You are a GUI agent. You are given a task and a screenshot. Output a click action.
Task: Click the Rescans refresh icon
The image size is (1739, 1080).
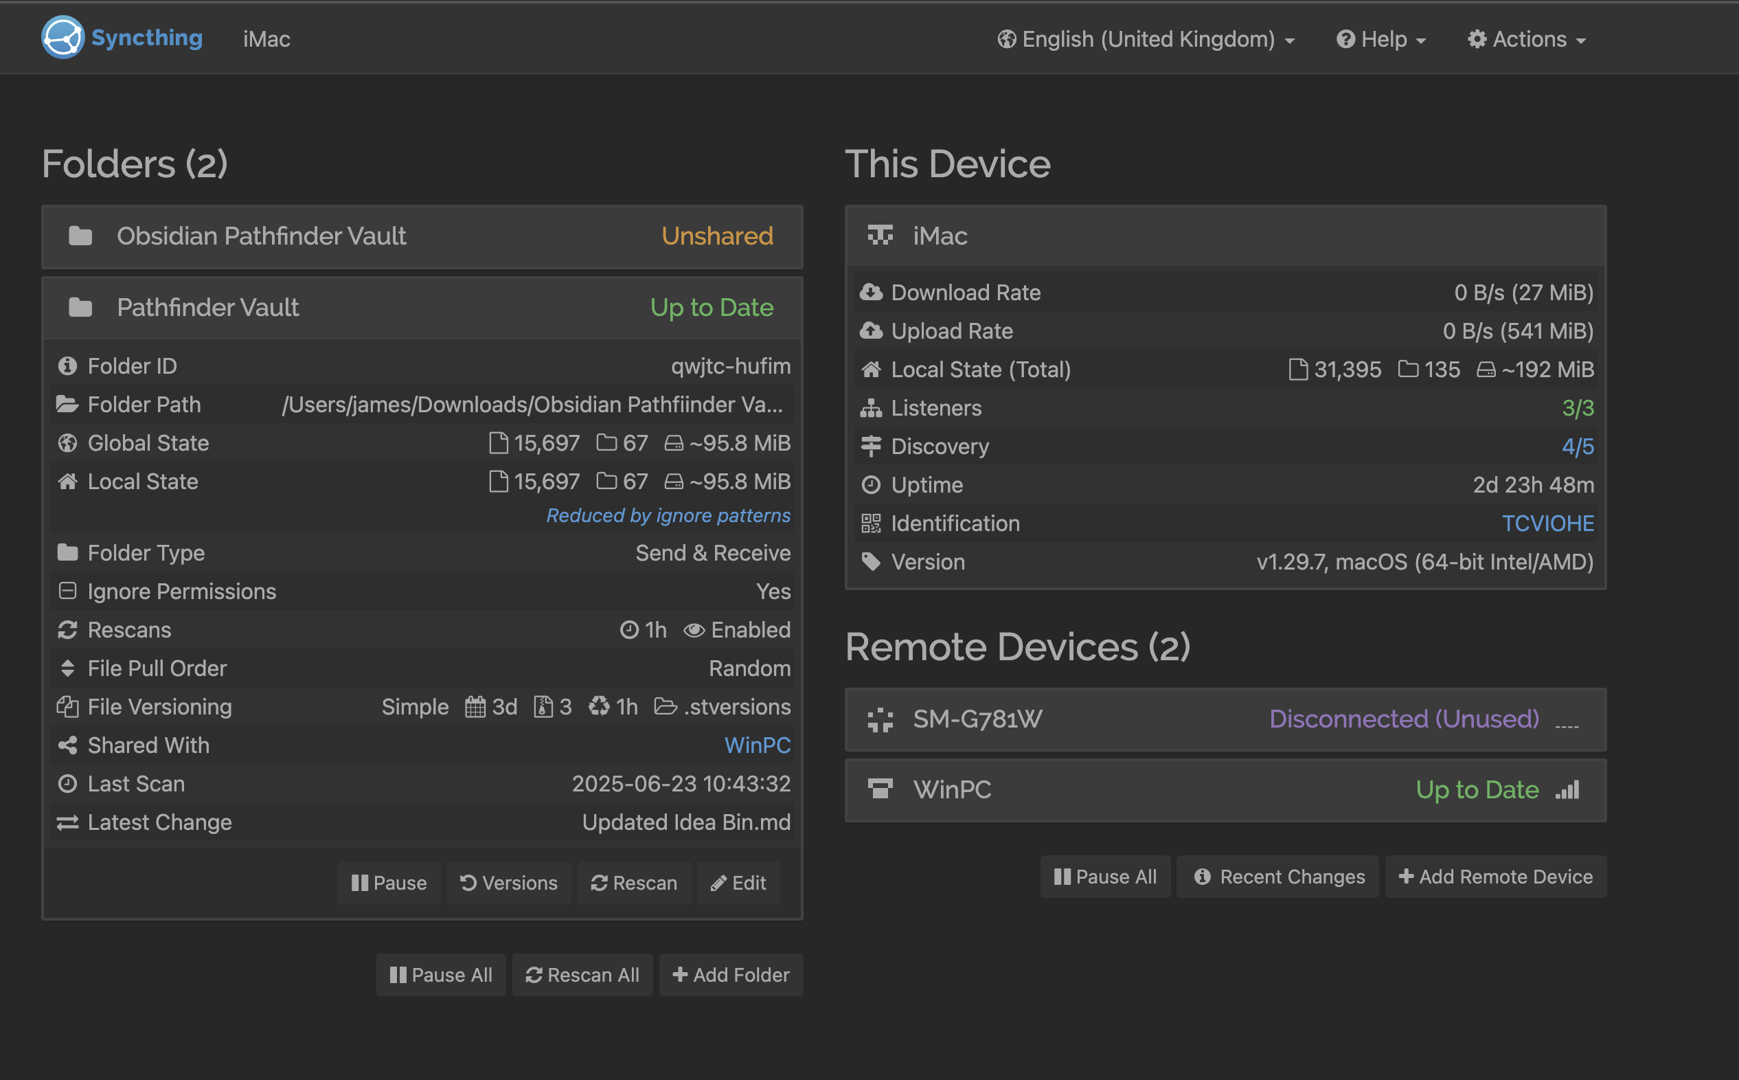pyautogui.click(x=67, y=630)
